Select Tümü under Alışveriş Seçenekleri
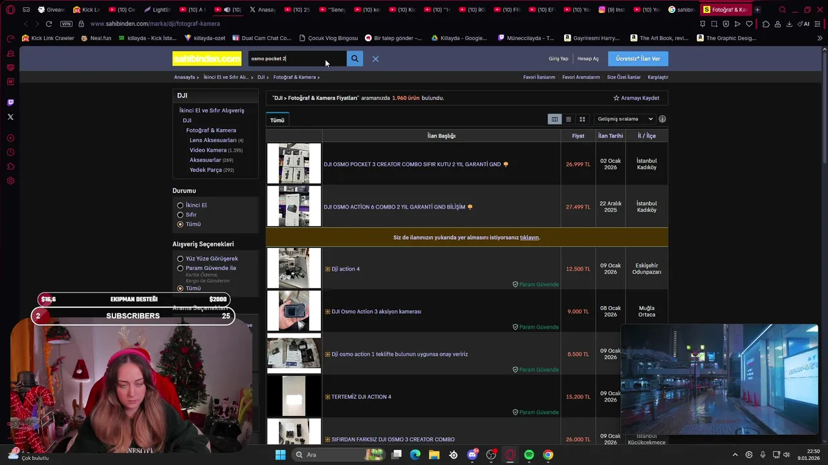The height and width of the screenshot is (465, 828). pyautogui.click(x=180, y=288)
